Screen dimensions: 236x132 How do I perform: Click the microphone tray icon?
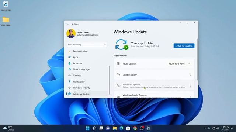coord(209,128)
